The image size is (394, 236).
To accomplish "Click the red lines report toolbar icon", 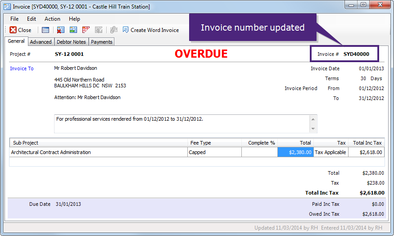I will click(86, 30).
